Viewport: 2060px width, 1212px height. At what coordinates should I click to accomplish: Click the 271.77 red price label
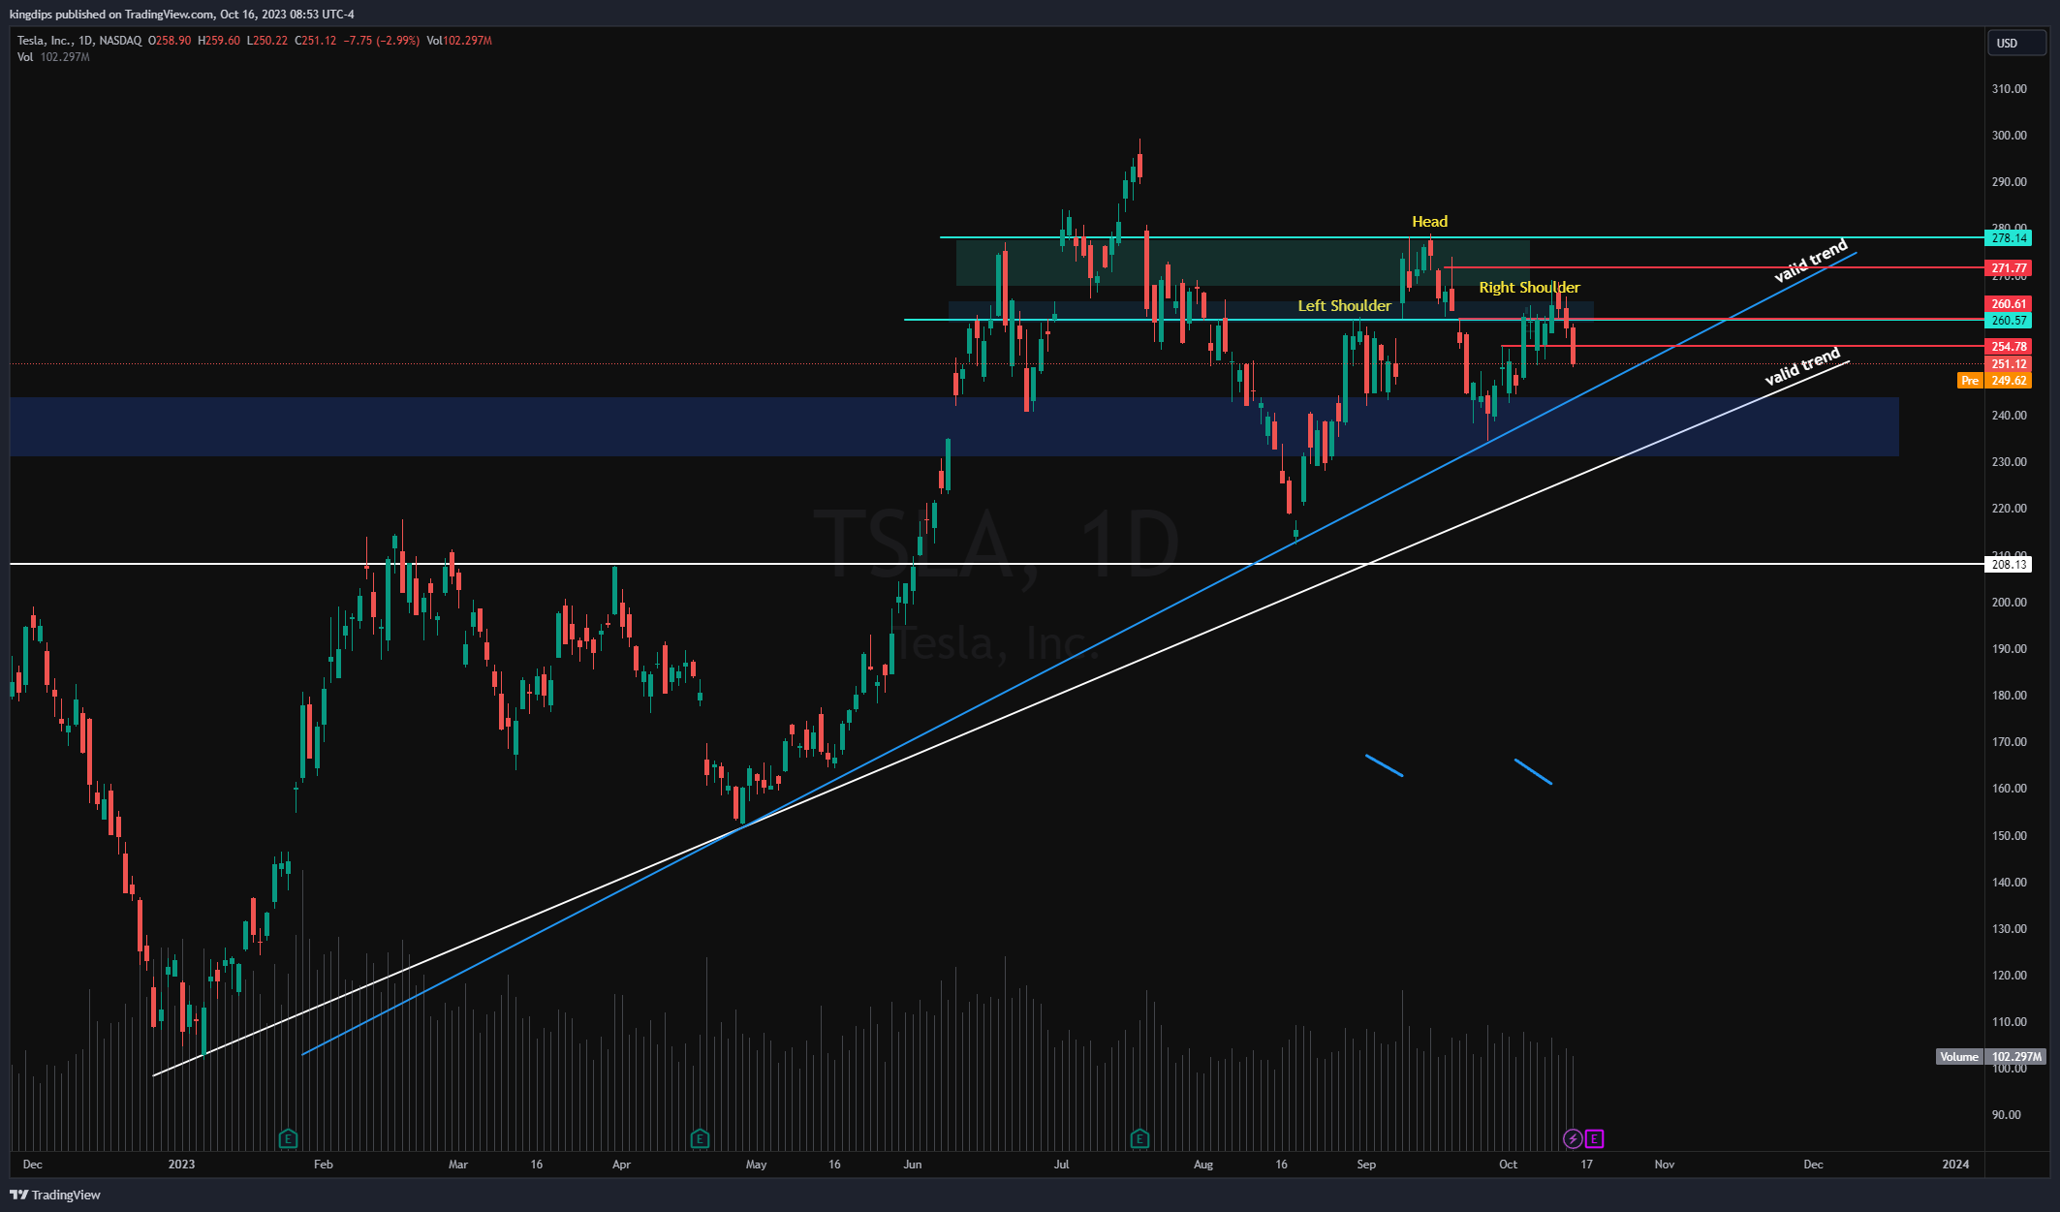[x=2009, y=268]
